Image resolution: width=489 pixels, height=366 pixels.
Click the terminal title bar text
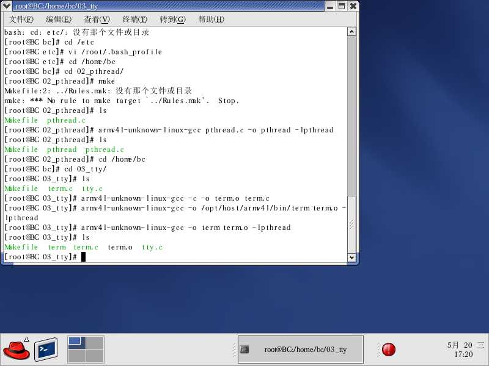click(x=56, y=6)
